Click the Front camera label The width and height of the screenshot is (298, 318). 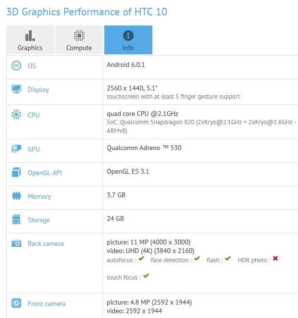[47, 304]
